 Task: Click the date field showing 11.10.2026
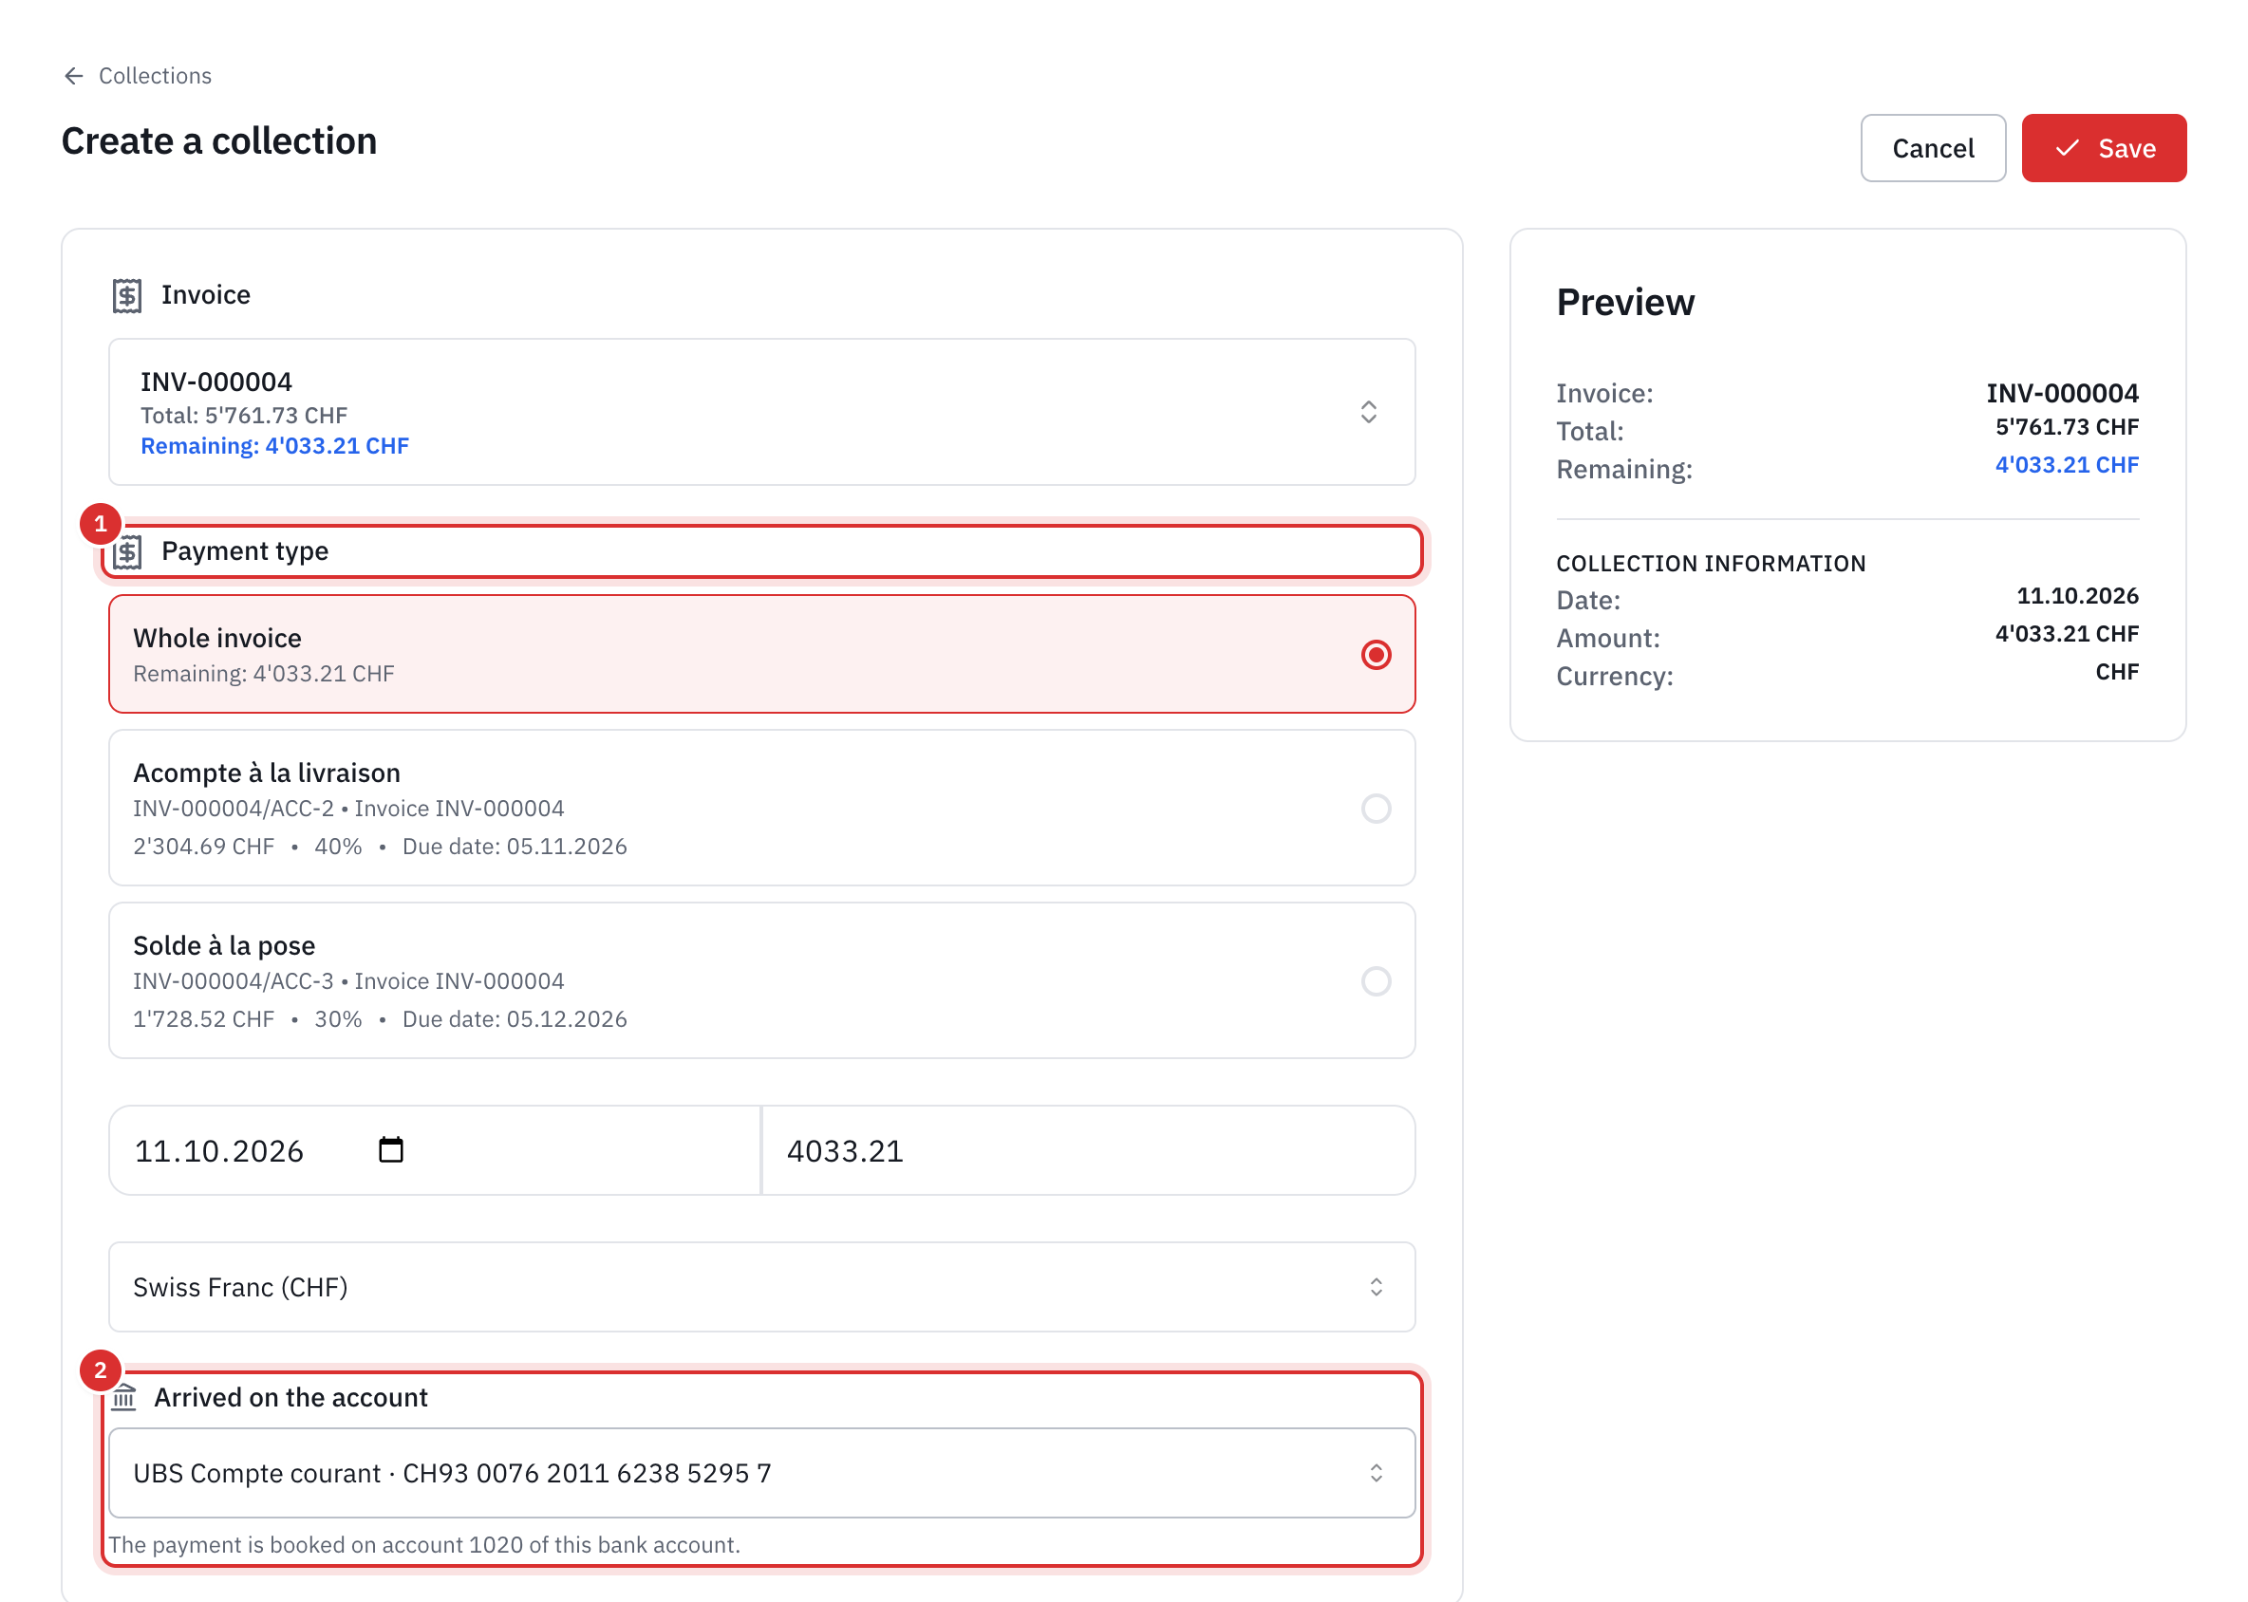(x=434, y=1150)
